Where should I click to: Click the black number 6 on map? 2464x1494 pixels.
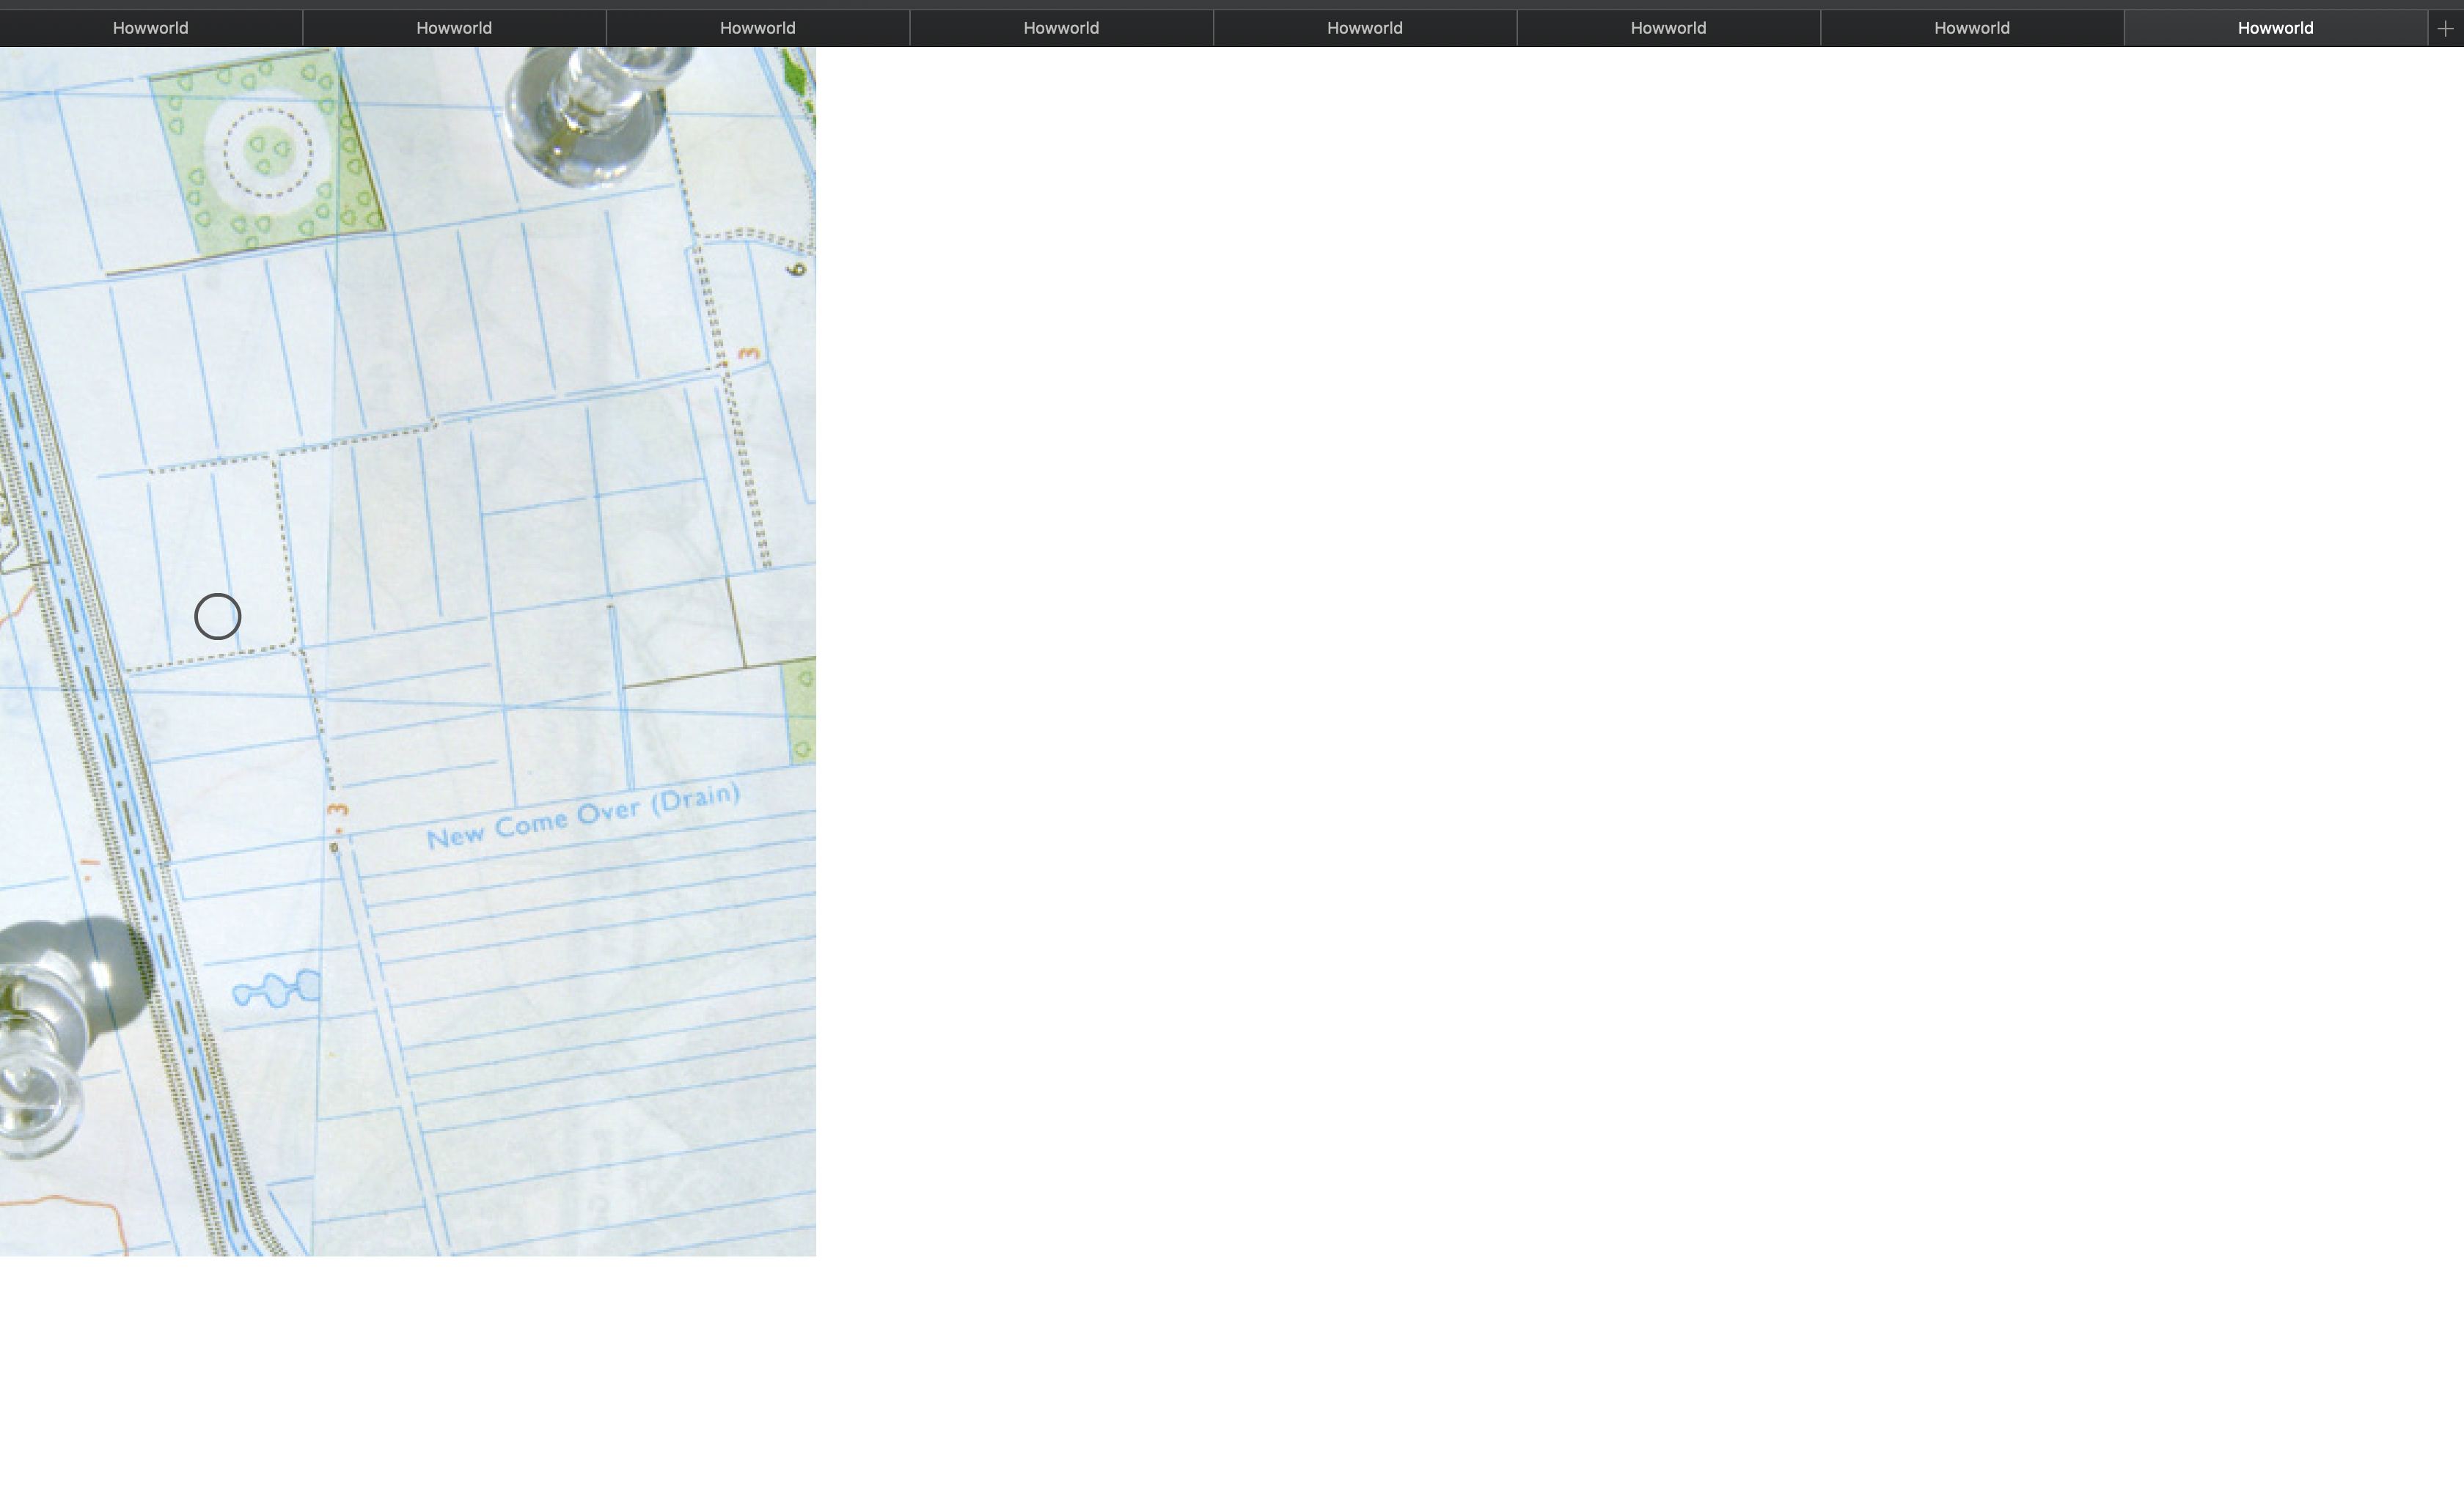click(797, 269)
